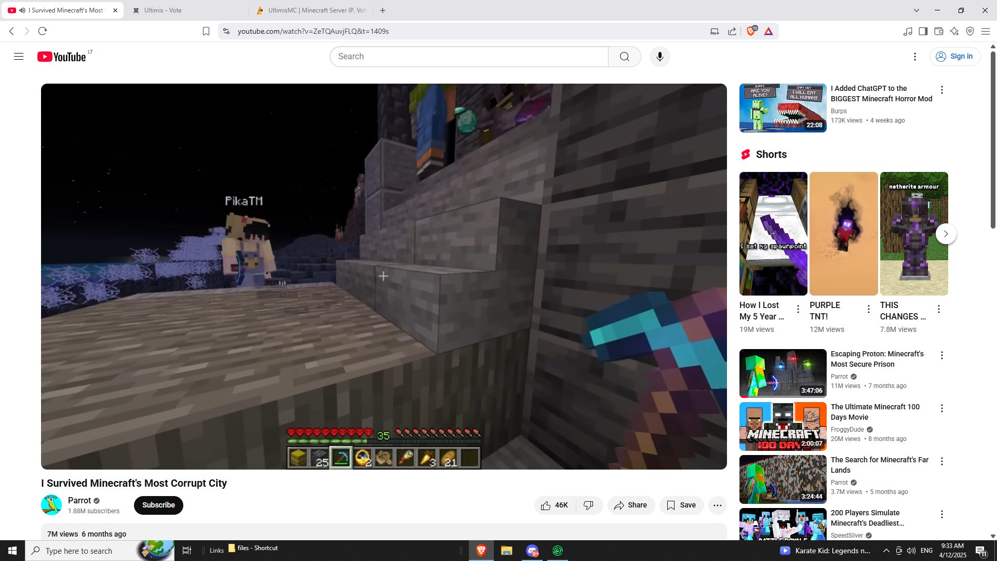
Task: Click the voice search microphone icon
Action: 659,57
